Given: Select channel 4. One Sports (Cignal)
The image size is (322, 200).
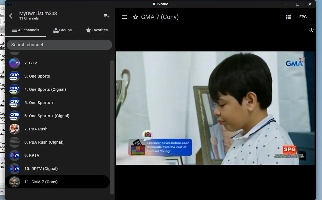Looking at the screenshot, I should tap(57, 89).
